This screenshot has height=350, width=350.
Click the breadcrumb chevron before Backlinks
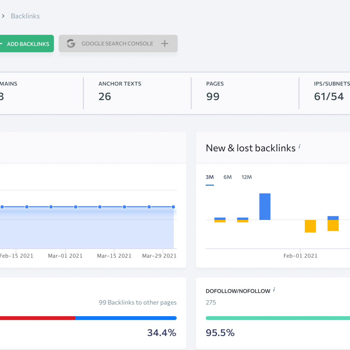(3, 16)
